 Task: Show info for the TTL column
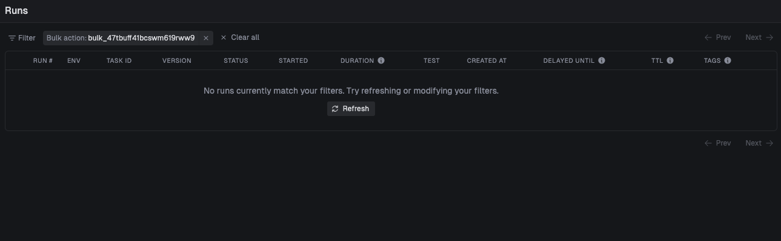pyautogui.click(x=670, y=60)
